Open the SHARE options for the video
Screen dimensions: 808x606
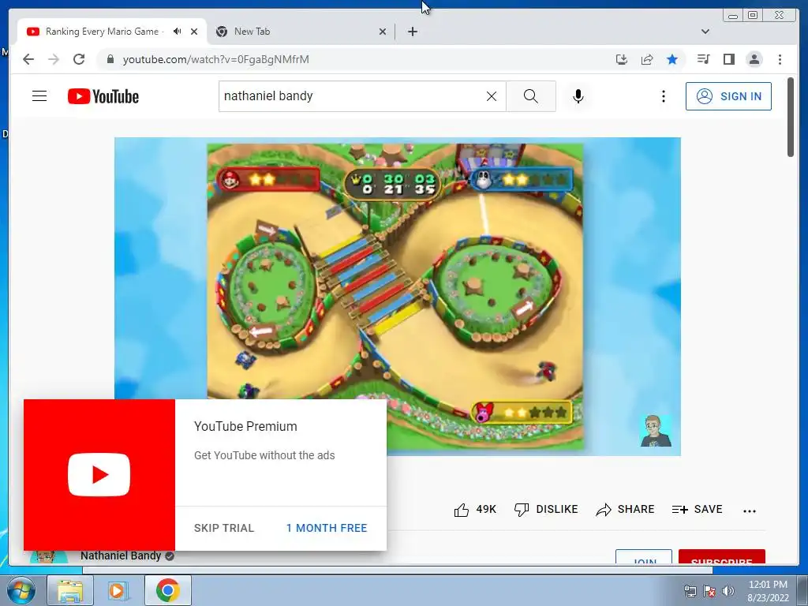(x=625, y=510)
